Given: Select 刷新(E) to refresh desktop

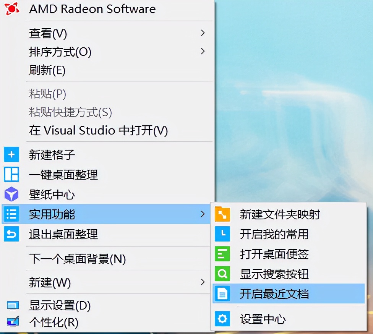Looking at the screenshot, I should 47,70.
